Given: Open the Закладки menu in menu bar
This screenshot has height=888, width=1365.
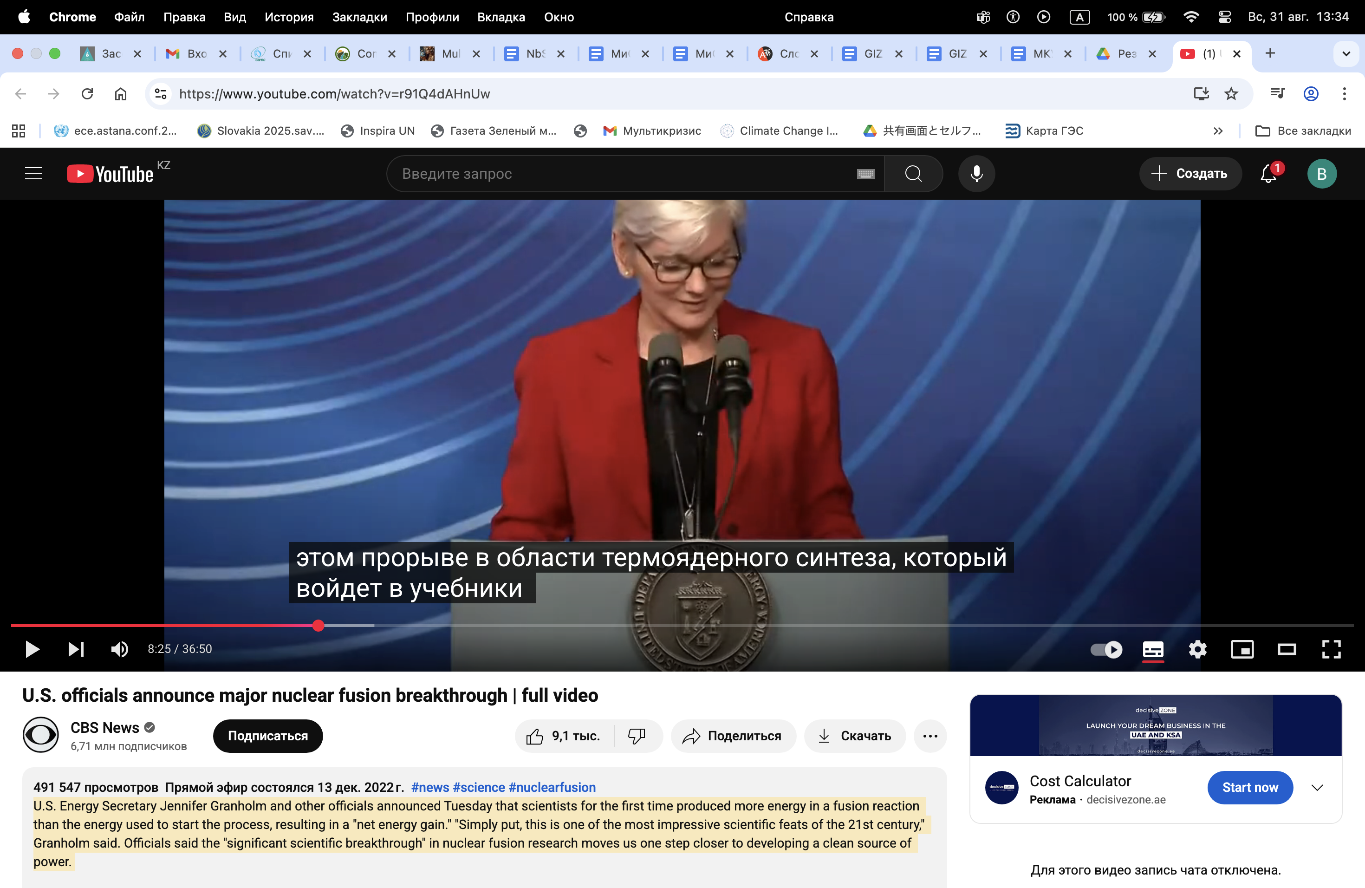Looking at the screenshot, I should 359,17.
